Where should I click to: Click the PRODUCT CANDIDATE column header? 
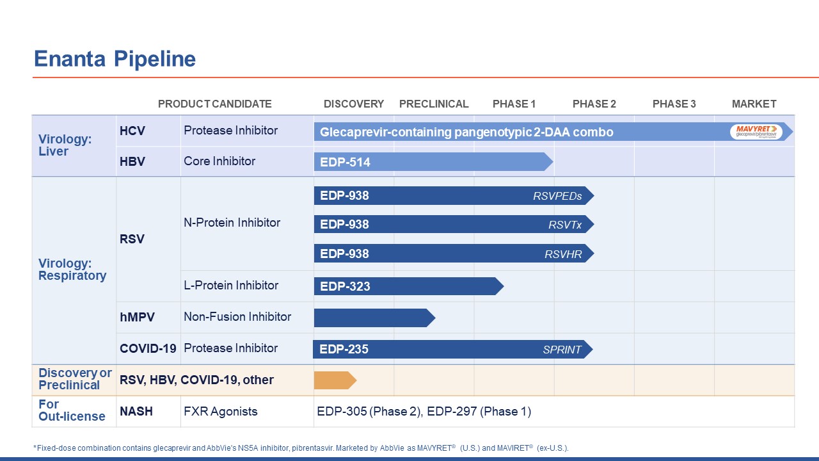pos(215,104)
